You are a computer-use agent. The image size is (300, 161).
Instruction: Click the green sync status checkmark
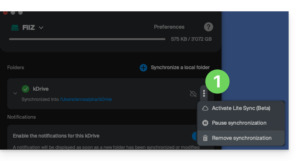25,89
